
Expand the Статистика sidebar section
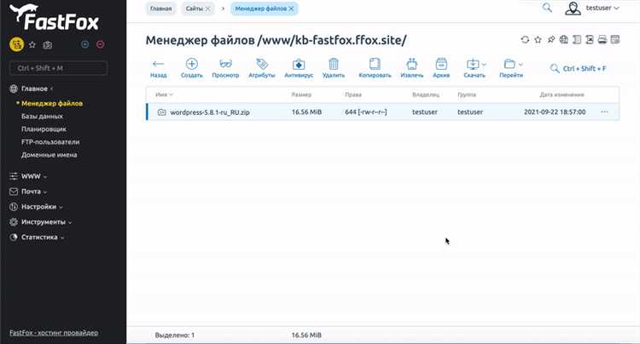pyautogui.click(x=37, y=237)
